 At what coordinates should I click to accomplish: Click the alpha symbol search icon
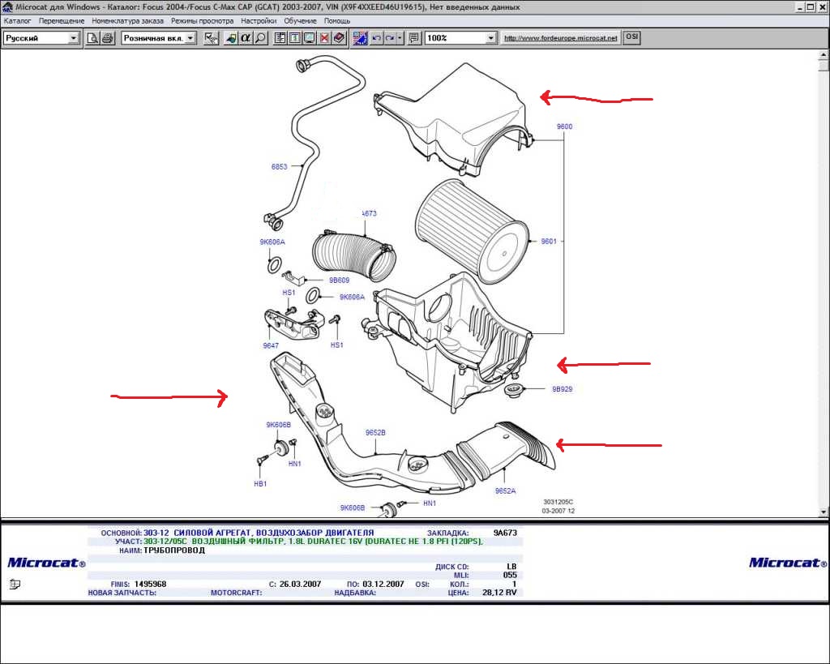246,38
